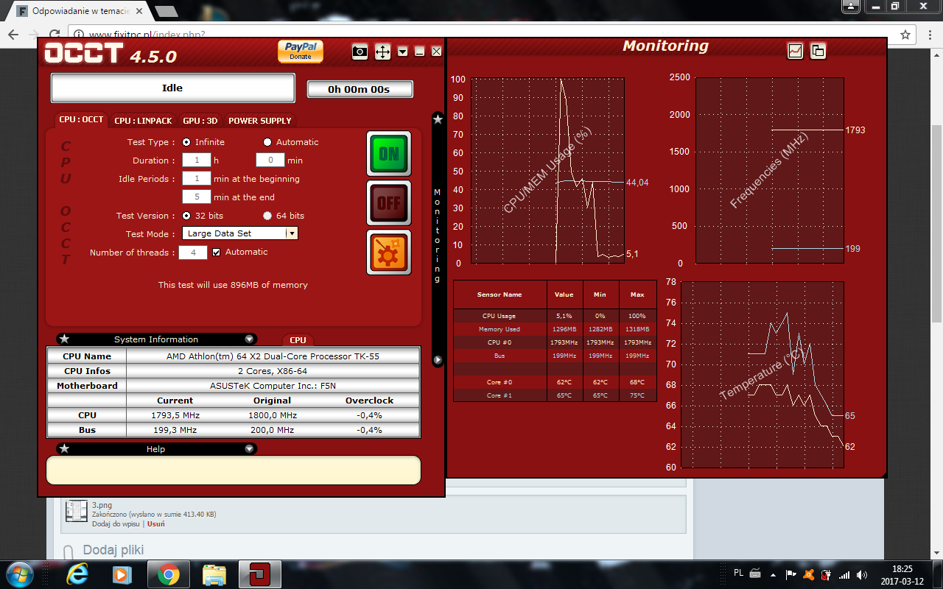Viewport: 943px width, 589px height.
Task: Choose the 32 bits test version
Action: 186,216
